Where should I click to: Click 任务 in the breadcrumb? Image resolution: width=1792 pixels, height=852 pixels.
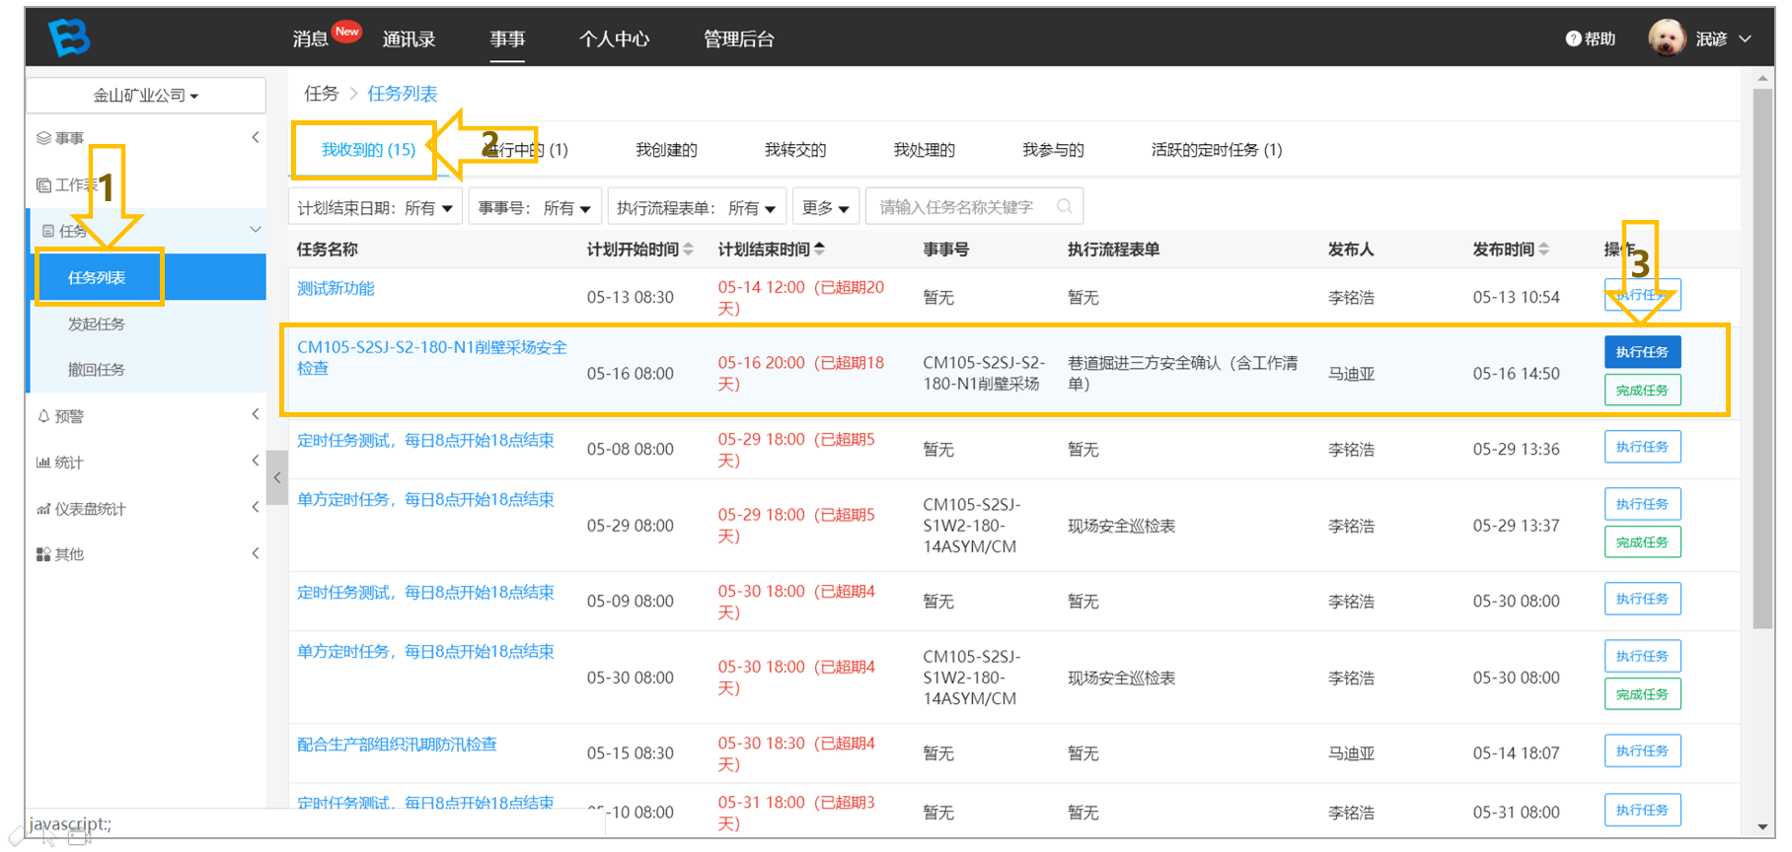[x=321, y=94]
